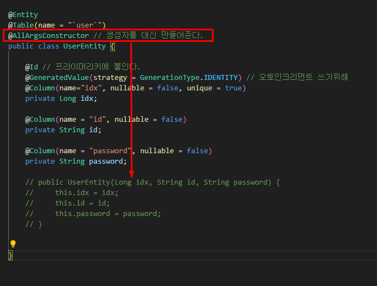This screenshot has width=377, height=286.
Task: Click GenerationType.IDENTITY value
Action: (189, 78)
